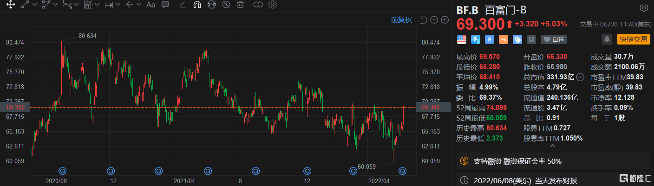Image resolution: width=654 pixels, height=186 pixels.
Task: Open the quote panel settings gear
Action: coord(644,8)
